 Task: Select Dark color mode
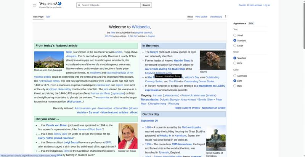(x=235, y=86)
